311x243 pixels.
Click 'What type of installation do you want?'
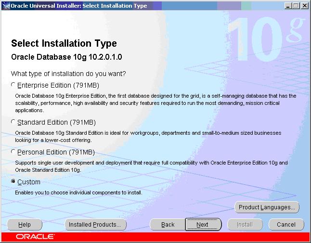tap(68, 74)
